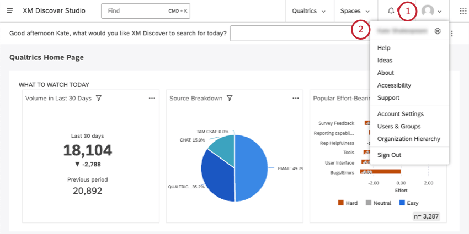Click the gear icon in user menu
Image resolution: width=469 pixels, height=234 pixels.
point(438,31)
